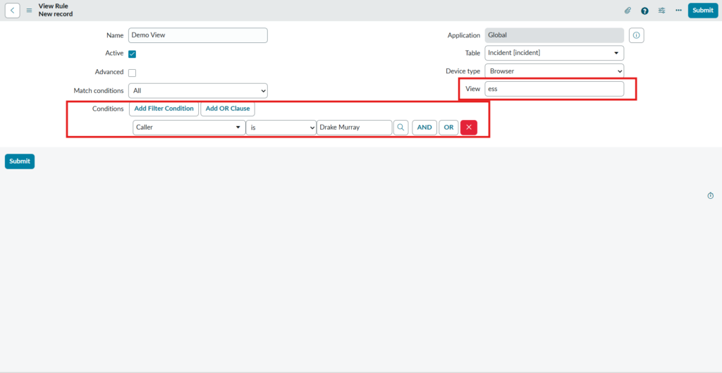
Task: Click the Application field showing Global
Action: [554, 35]
